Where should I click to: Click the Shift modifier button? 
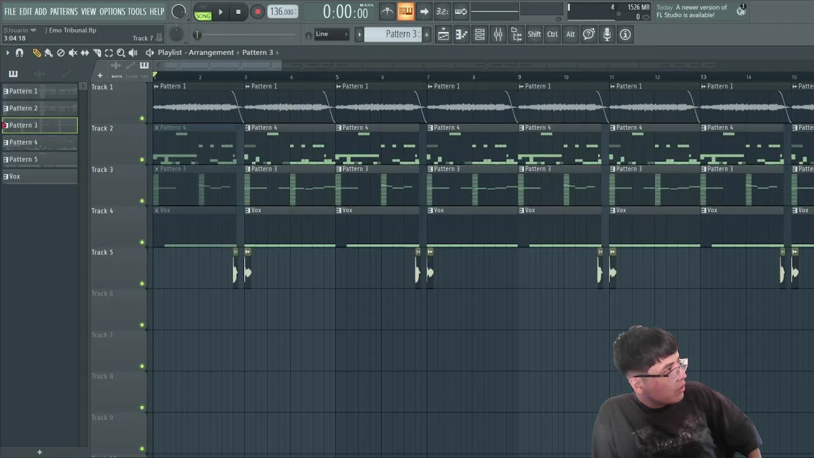[534, 34]
